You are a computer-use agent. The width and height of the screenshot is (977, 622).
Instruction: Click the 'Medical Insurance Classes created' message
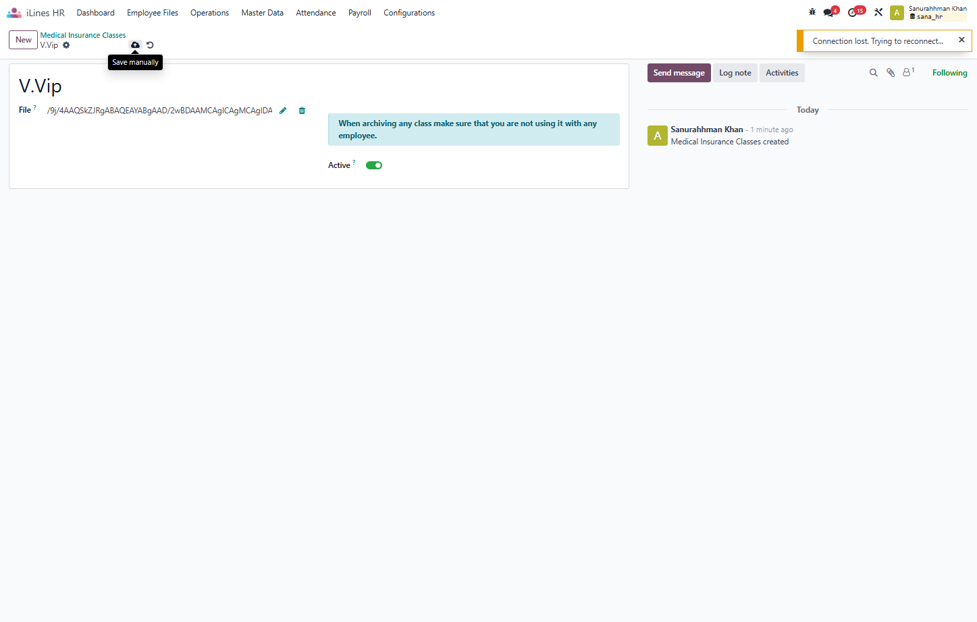coord(730,142)
